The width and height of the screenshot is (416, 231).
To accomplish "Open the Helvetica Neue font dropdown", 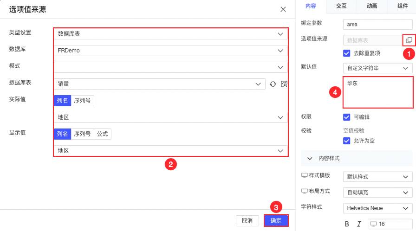I will [378, 208].
